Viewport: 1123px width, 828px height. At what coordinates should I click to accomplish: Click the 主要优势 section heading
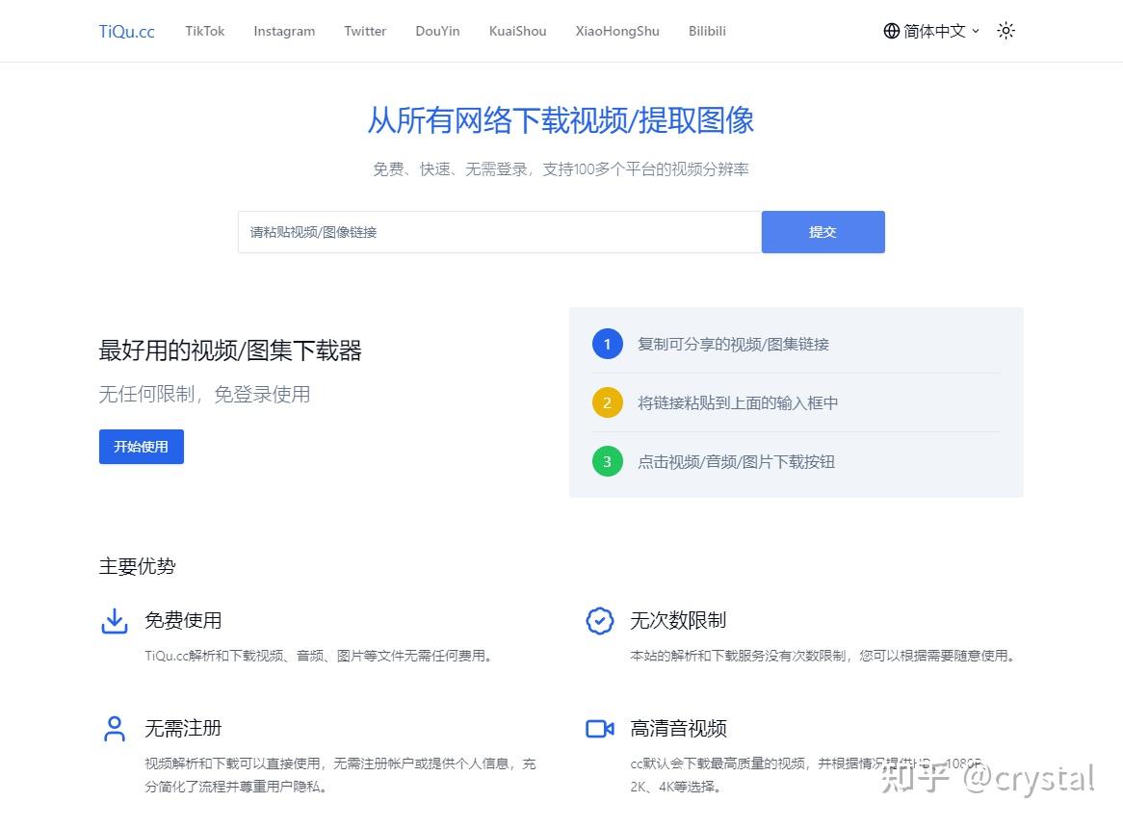pyautogui.click(x=137, y=566)
